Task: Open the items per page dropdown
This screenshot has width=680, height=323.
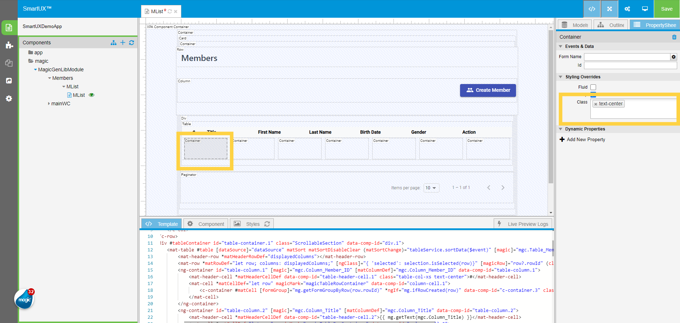Action: [431, 188]
